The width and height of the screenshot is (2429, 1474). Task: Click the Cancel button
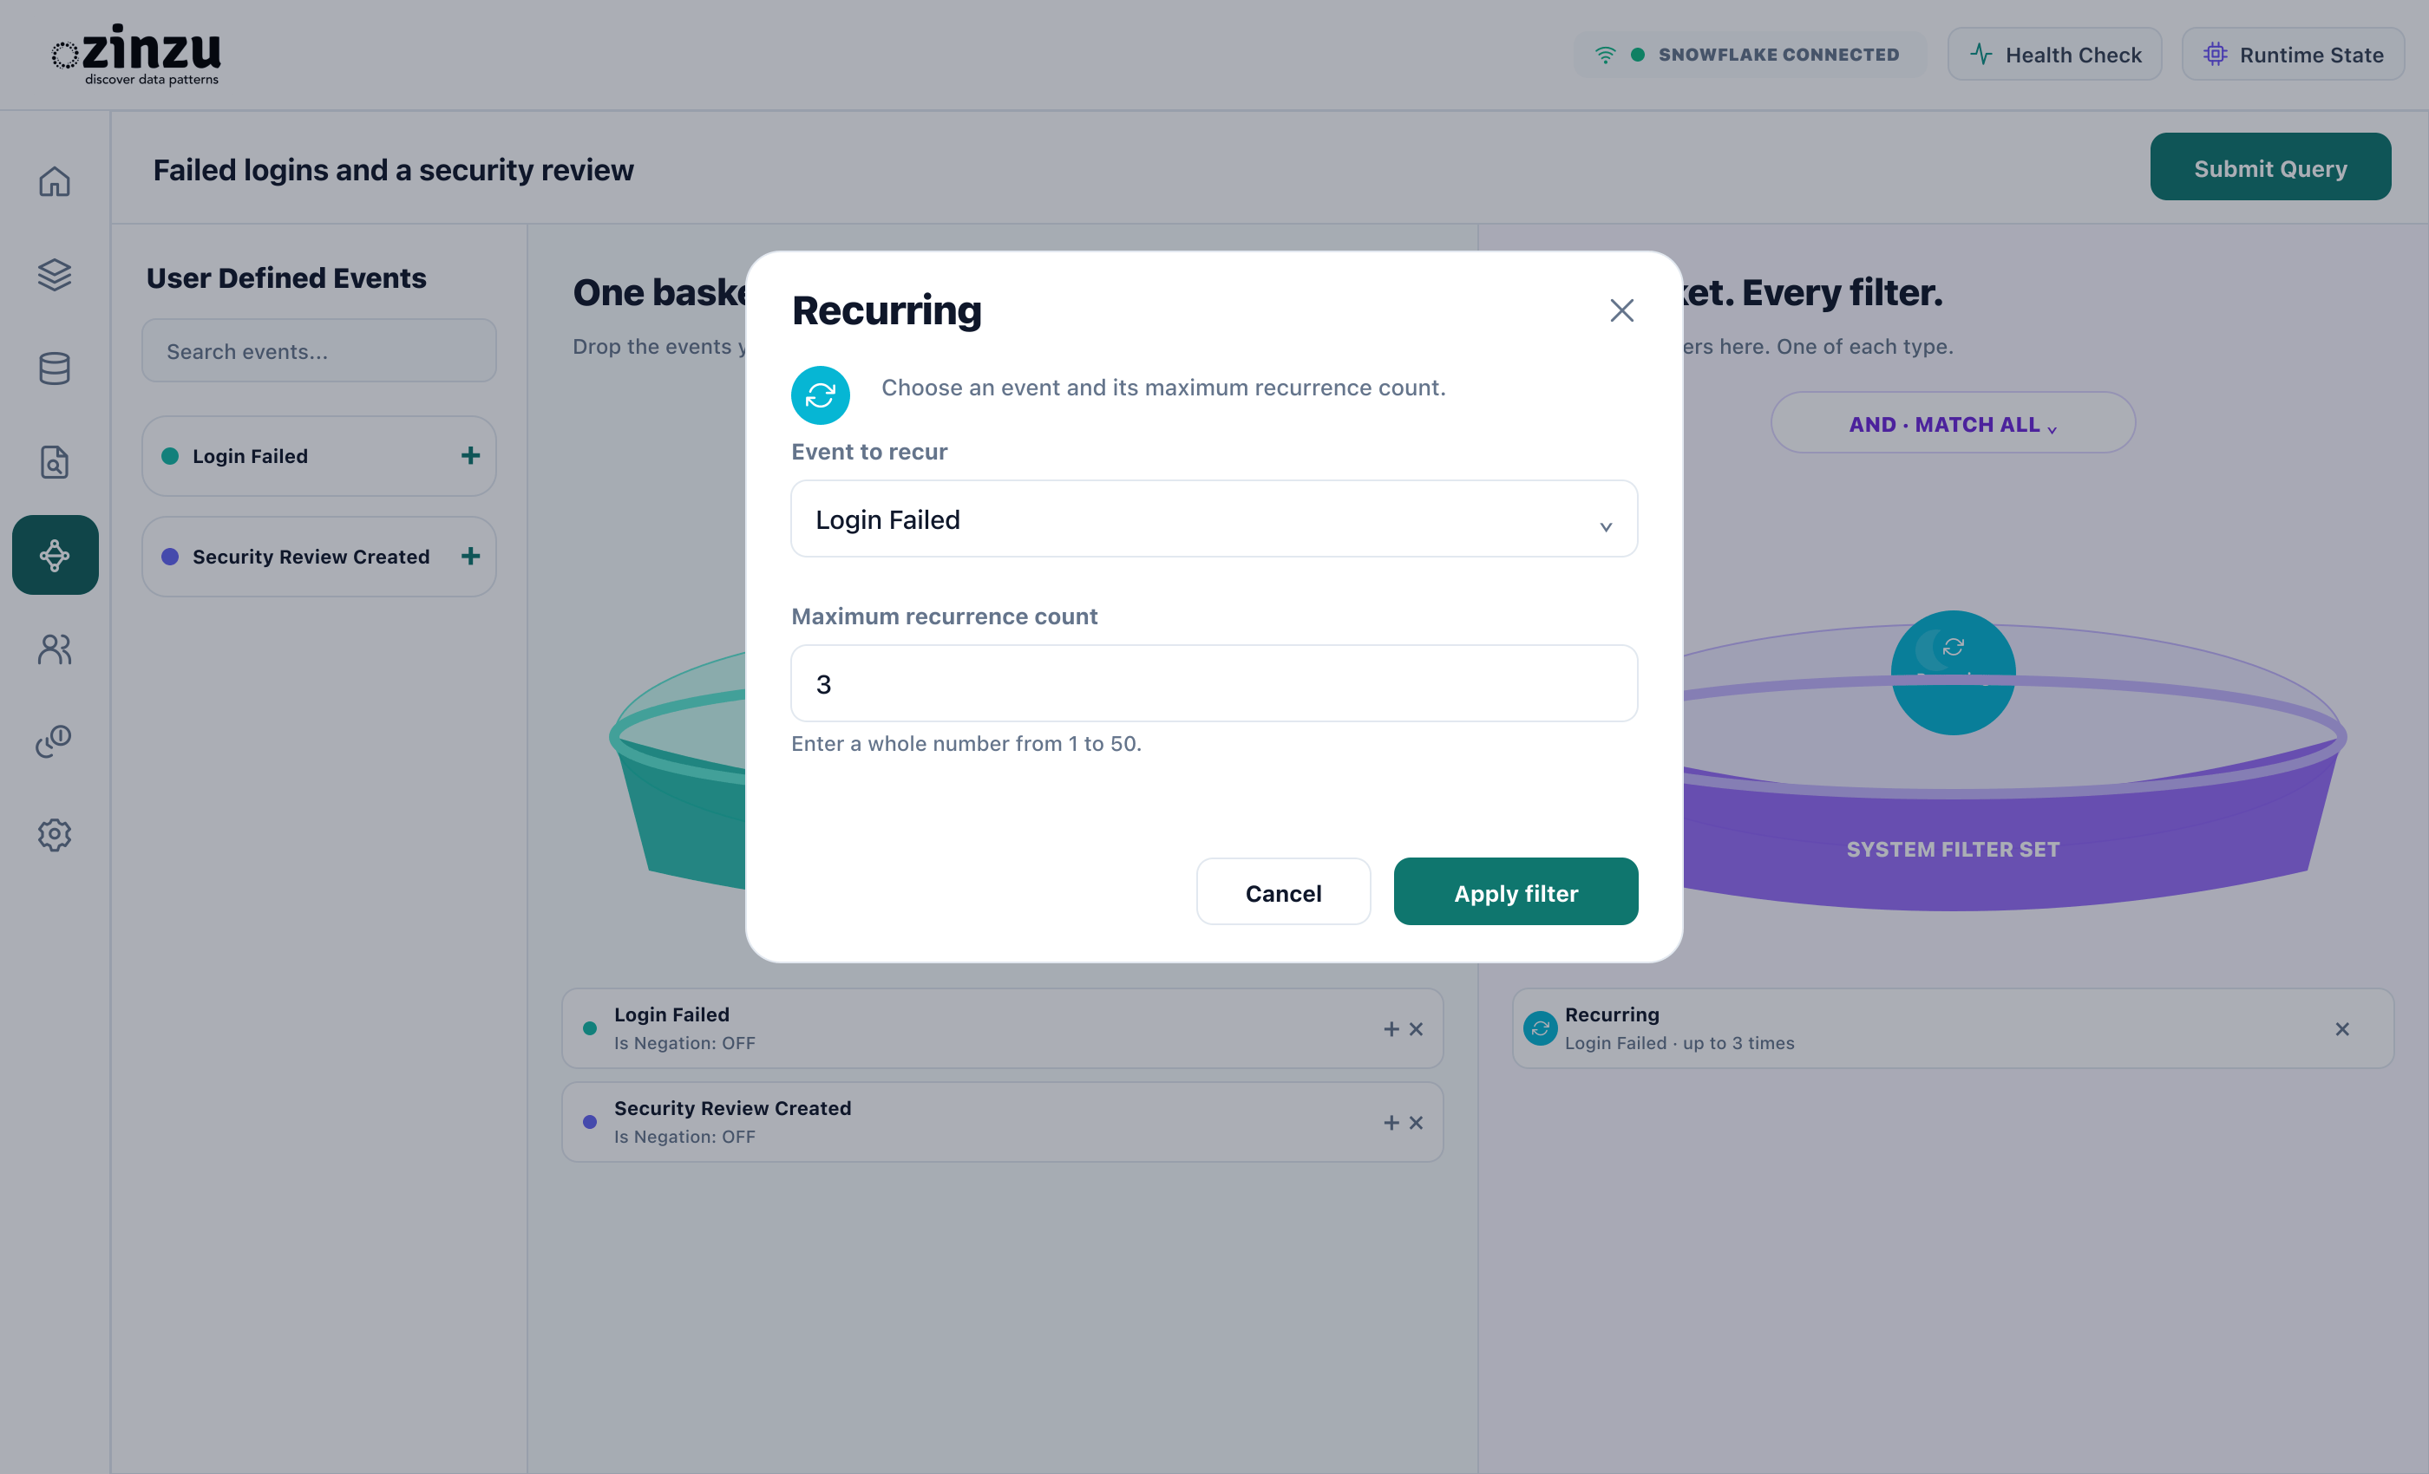[x=1284, y=891]
